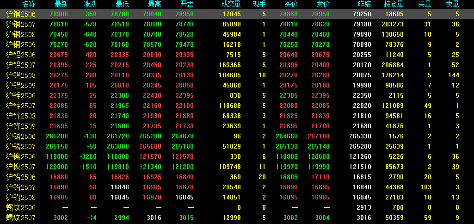
Task: Select the 沪铝2508 contract name
Action: tap(20, 75)
